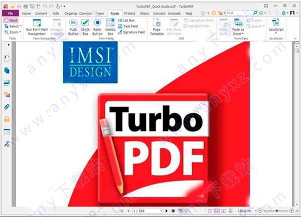Screen dimensions: 301x217
Task: Expand the Zoom tool dropdown
Action: tap(20, 32)
